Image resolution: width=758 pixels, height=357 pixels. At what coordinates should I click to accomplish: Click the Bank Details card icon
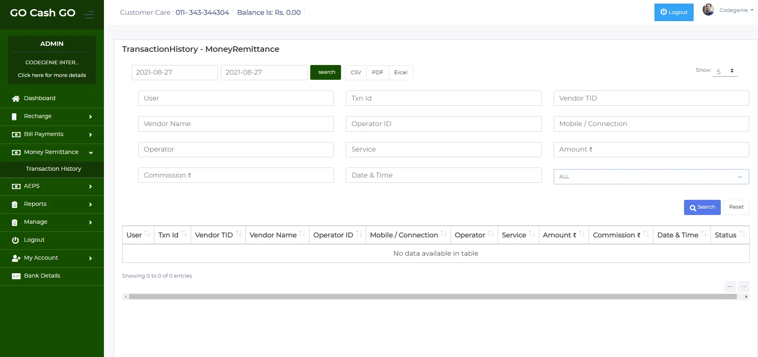coord(16,276)
